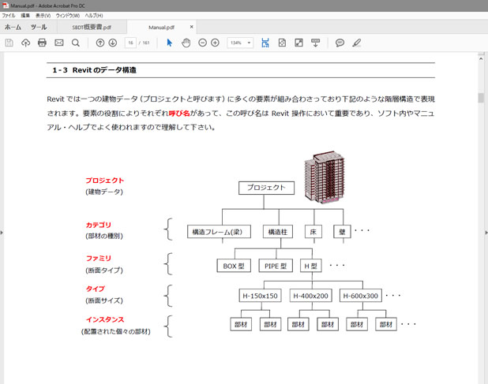Click the 床 category box

click(x=313, y=232)
